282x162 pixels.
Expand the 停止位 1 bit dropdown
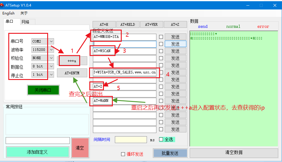51,74
